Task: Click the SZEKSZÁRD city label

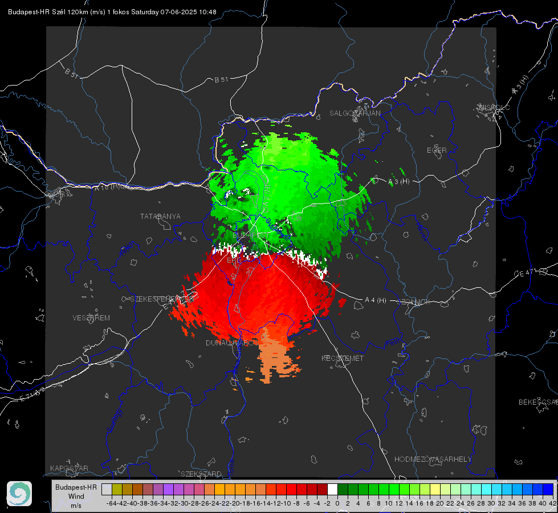Action: coord(201,474)
